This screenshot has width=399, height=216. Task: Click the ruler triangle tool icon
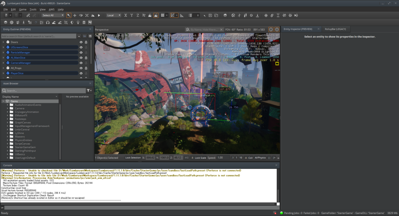(182, 15)
